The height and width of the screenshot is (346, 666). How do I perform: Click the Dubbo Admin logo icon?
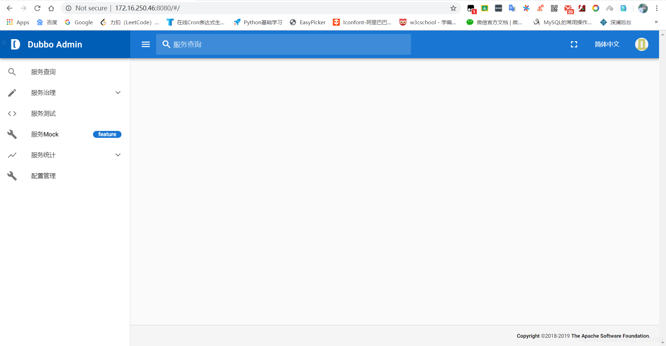[16, 44]
